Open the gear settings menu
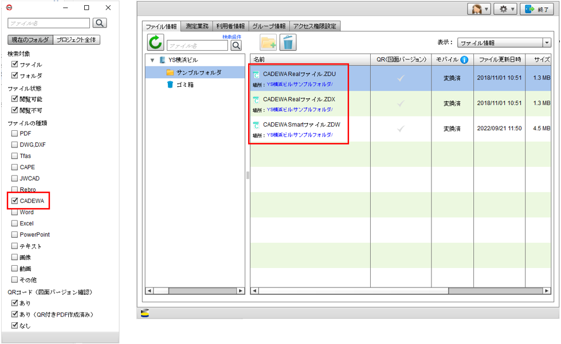Screen dimensions: 561x344 506,9
